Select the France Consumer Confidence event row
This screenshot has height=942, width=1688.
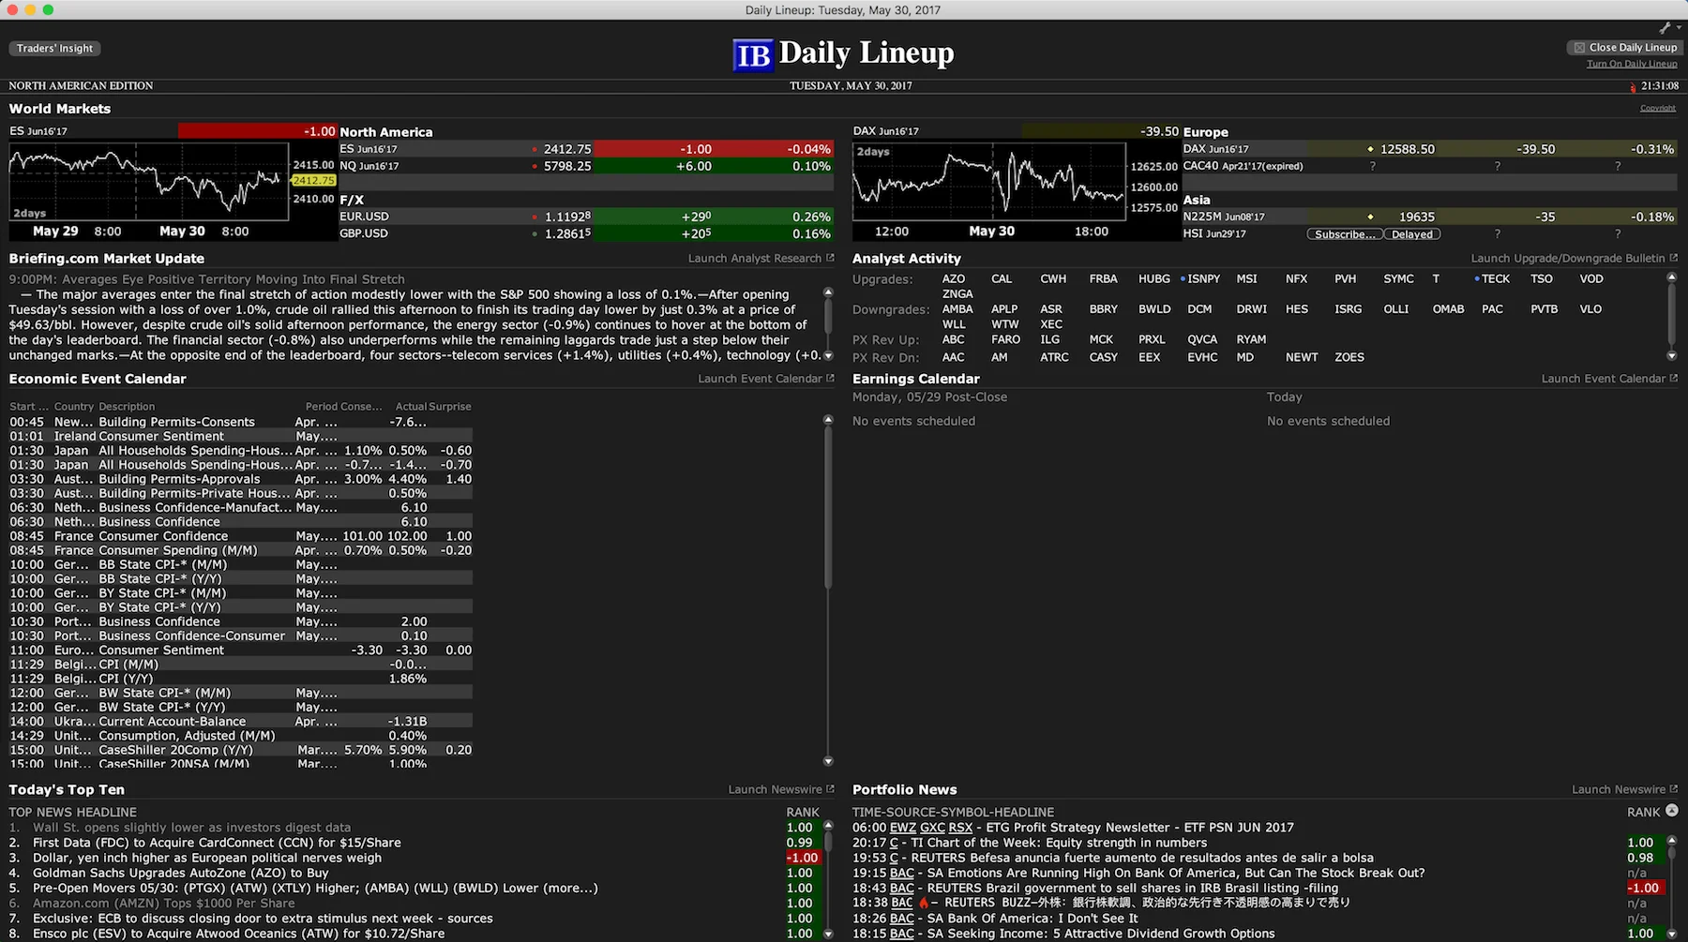(x=240, y=536)
